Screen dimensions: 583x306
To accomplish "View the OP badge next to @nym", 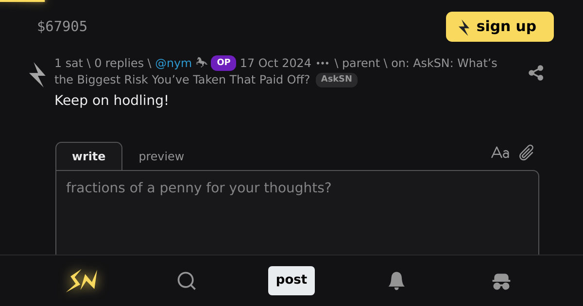I will (223, 63).
